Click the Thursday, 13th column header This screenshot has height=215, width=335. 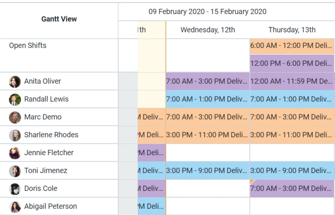292,30
